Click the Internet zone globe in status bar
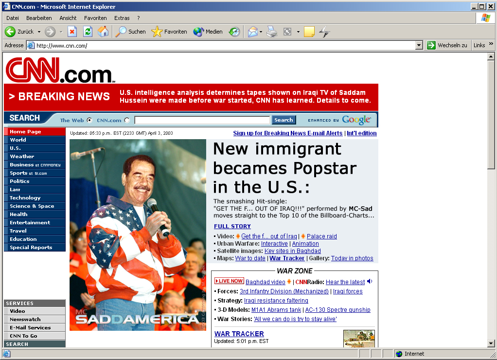 pyautogui.click(x=399, y=354)
